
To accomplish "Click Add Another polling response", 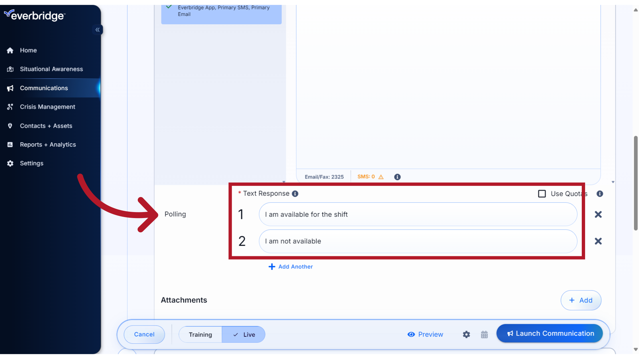I will click(290, 266).
